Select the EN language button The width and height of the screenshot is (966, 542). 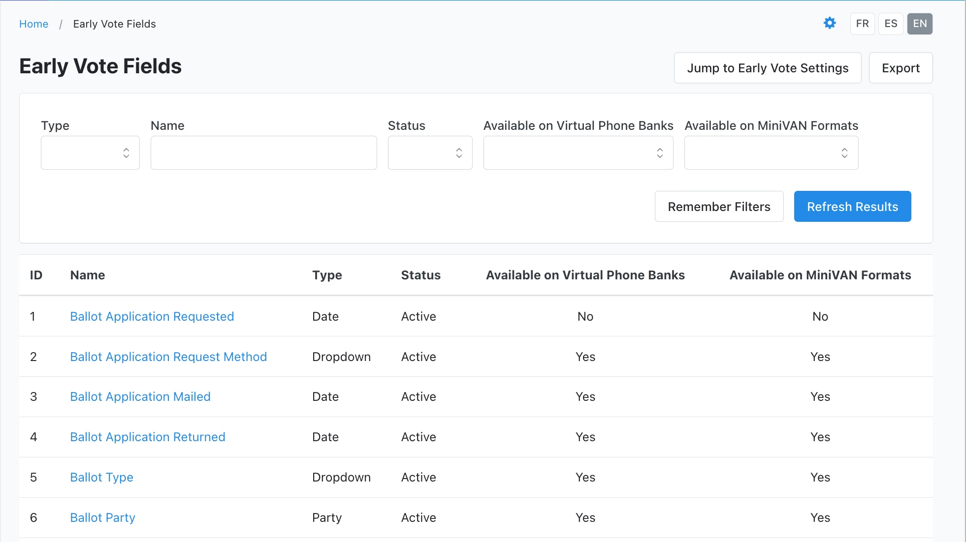(920, 24)
